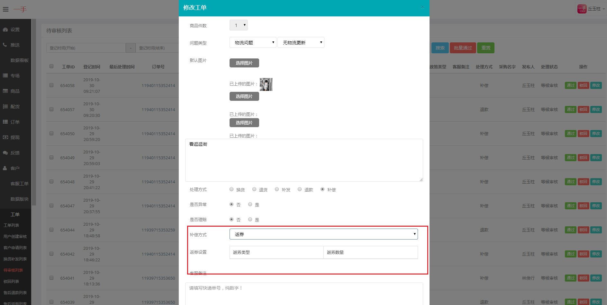The image size is (607, 305).
Task: Set 是否异常 to 否
Action: 231,205
